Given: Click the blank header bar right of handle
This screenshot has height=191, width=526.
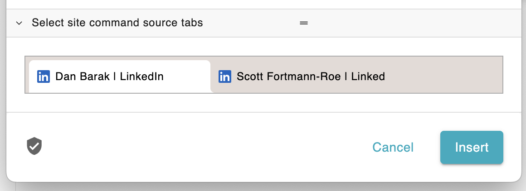Looking at the screenshot, I should point(408,23).
